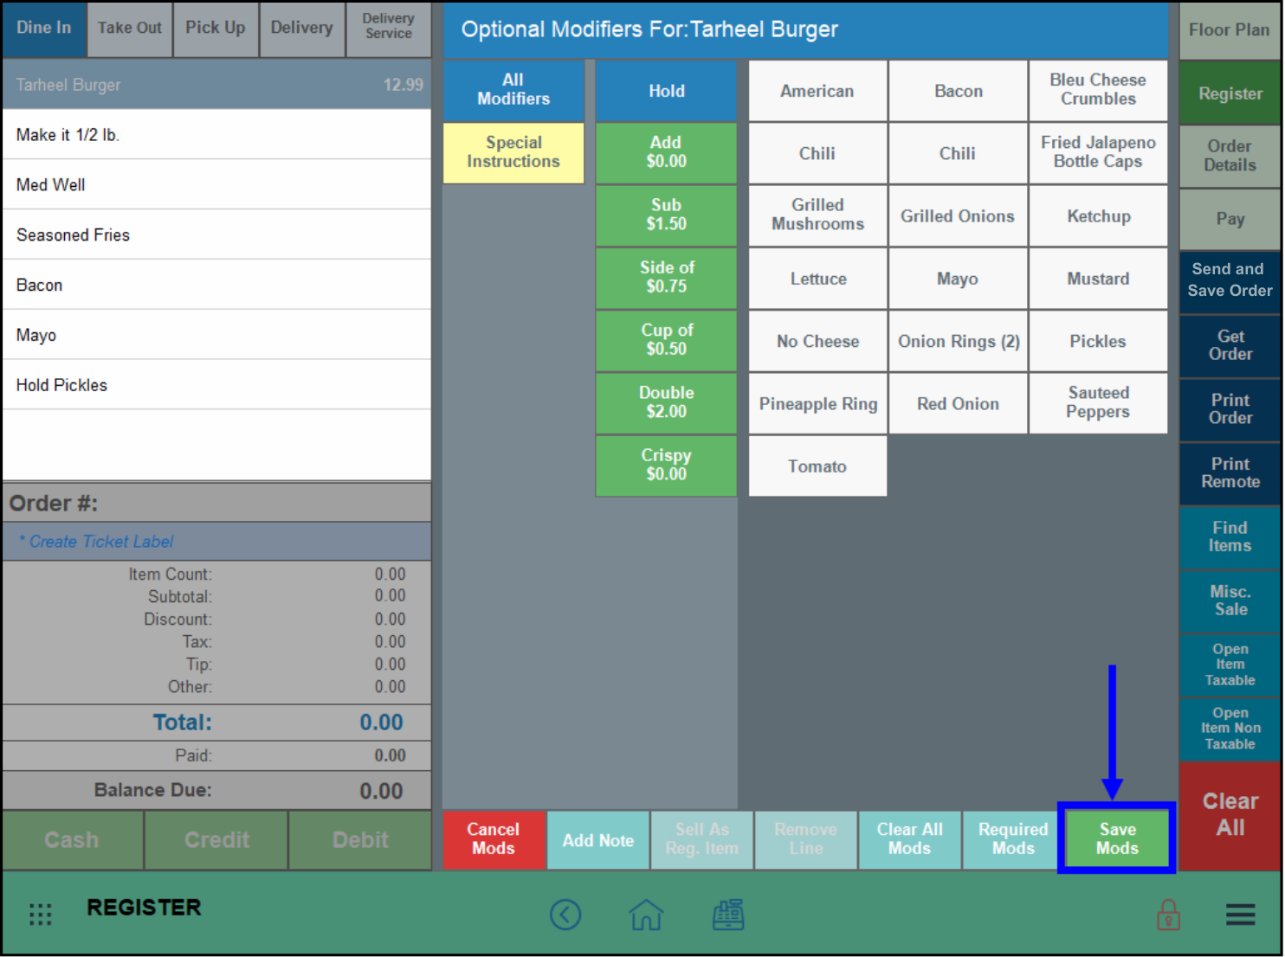This screenshot has width=1285, height=957.
Task: Add the Grilled Mushrooms modifier
Action: pos(817,215)
